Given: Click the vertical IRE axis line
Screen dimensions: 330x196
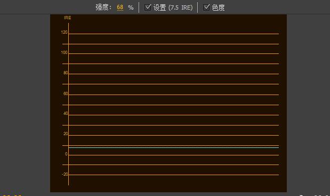Looking at the screenshot, I should (x=68, y=104).
